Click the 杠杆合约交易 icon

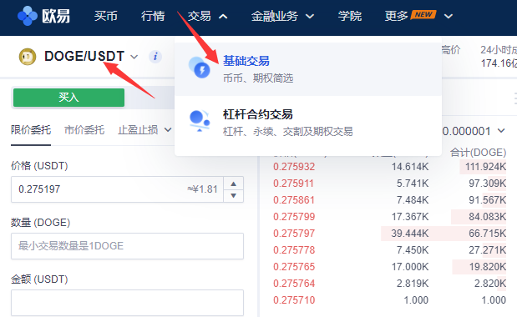click(x=200, y=121)
